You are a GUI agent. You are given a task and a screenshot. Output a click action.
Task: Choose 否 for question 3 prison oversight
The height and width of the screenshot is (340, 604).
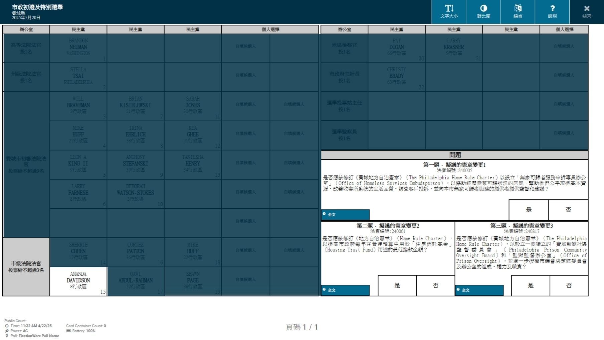coord(569,285)
